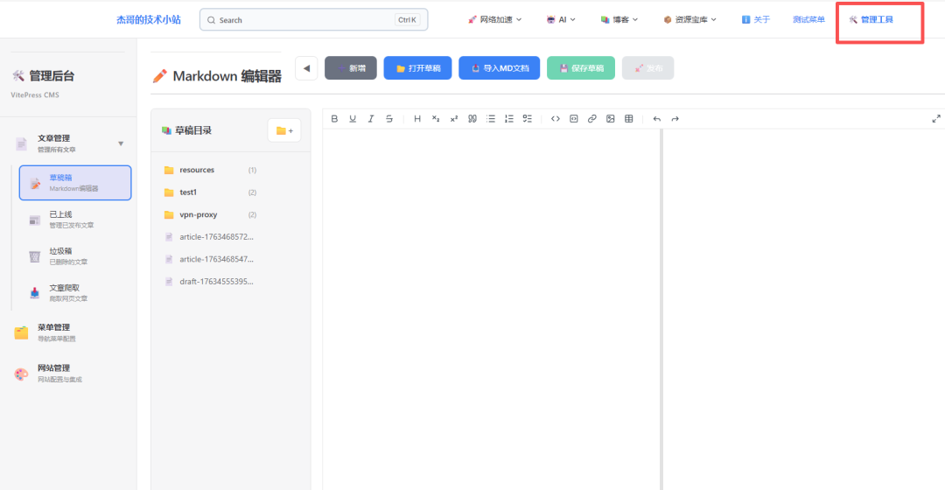This screenshot has width=945, height=490.
Task: Undo the last edit
Action: coord(656,119)
